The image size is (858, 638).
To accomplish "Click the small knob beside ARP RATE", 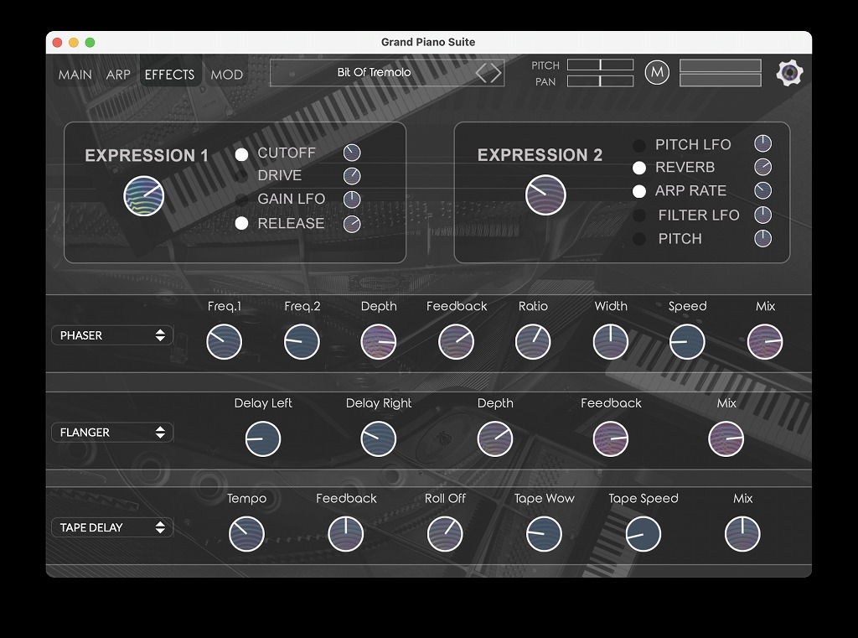I will [x=762, y=190].
